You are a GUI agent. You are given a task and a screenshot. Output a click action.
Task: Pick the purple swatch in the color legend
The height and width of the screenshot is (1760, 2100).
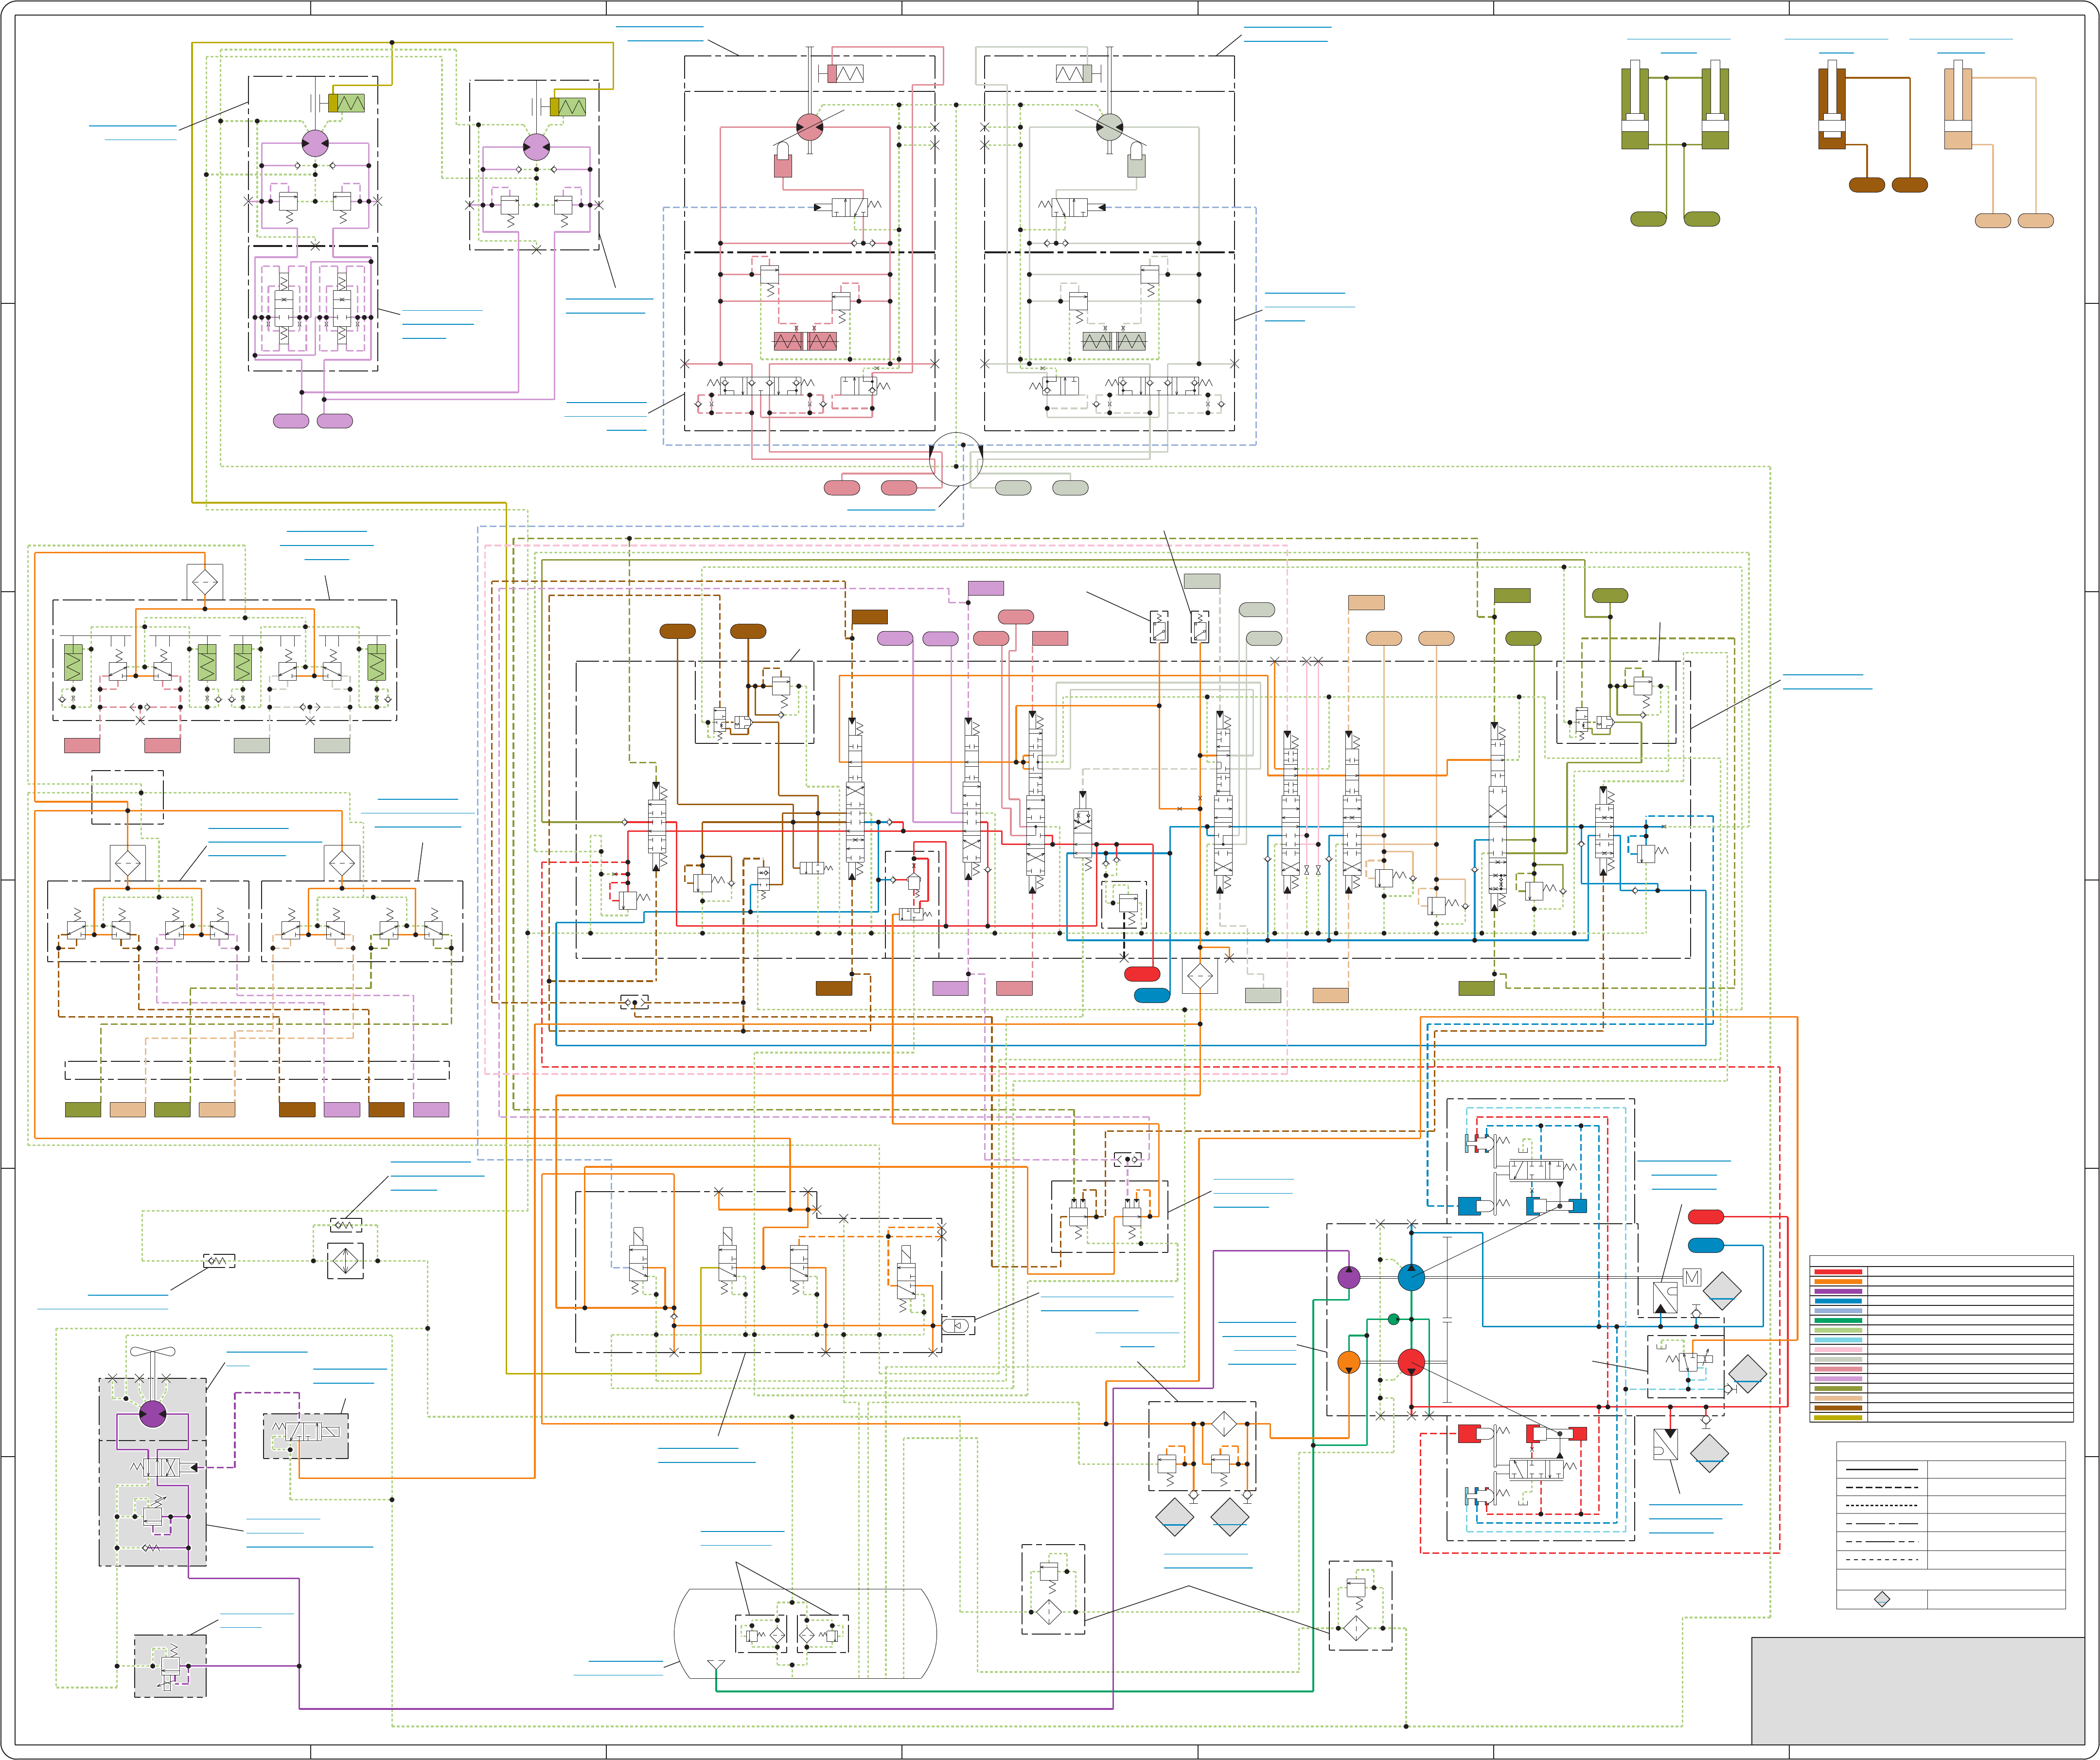tap(1838, 1291)
